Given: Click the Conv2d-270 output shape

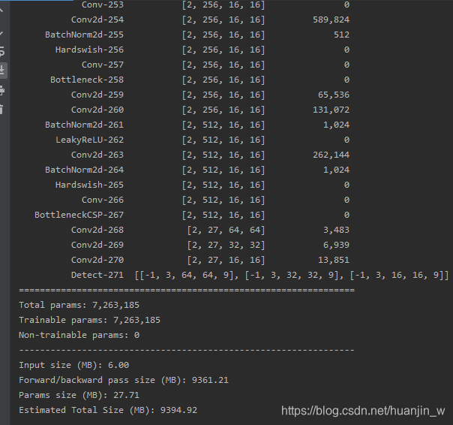Looking at the screenshot, I should (226, 260).
